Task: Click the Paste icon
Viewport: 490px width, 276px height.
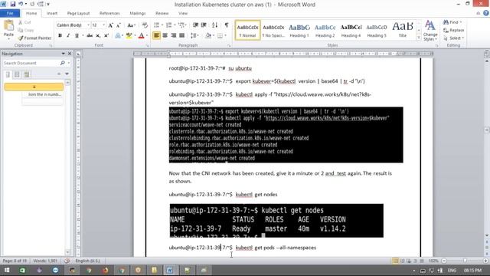Action: 8,26
